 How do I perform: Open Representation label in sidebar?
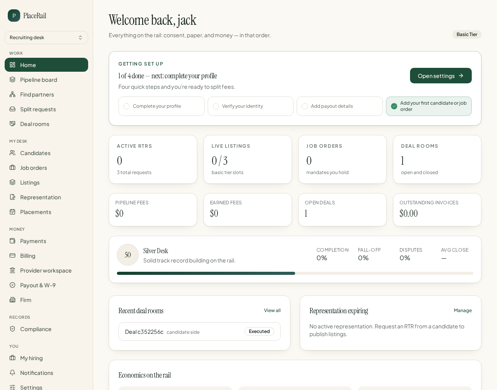pos(40,197)
